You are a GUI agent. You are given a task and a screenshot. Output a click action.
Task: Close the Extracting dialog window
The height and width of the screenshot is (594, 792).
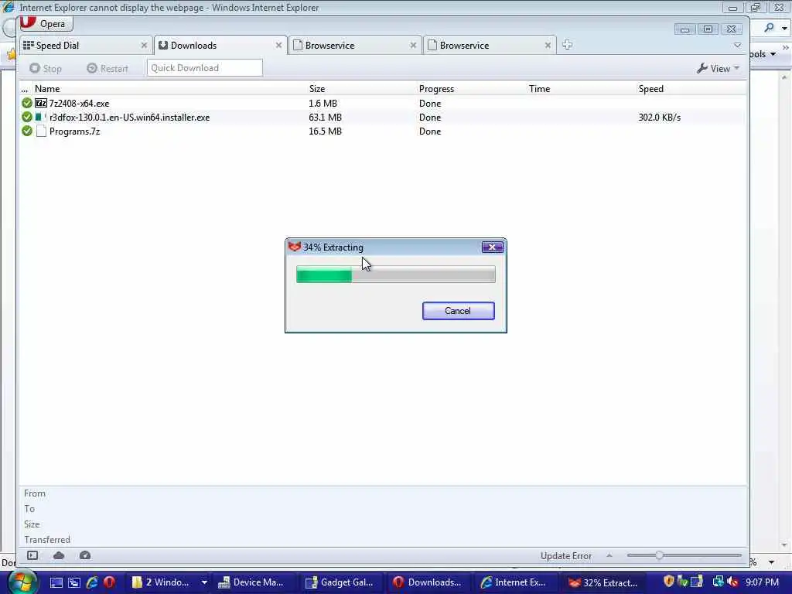[x=492, y=247]
